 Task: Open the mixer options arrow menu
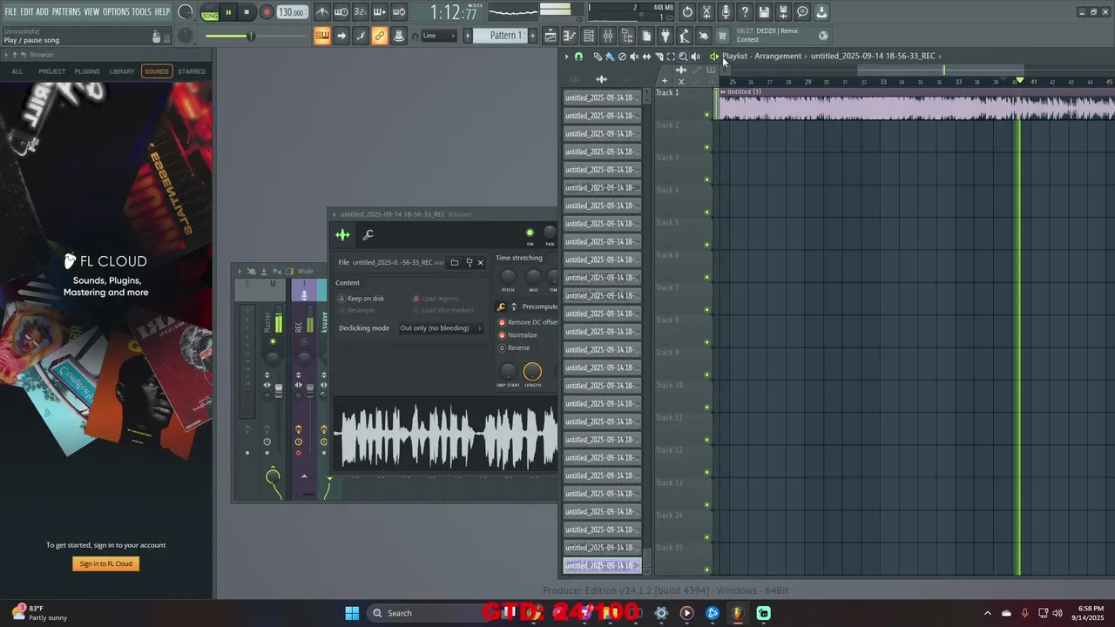click(x=240, y=271)
